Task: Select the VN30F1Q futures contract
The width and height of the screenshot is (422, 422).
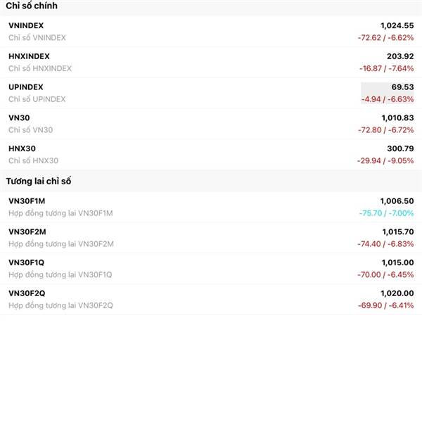Action: (211, 269)
